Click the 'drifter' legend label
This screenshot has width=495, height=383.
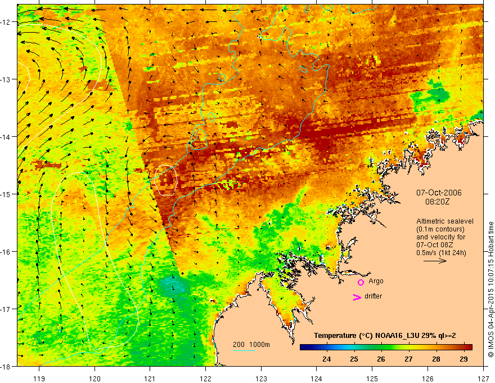click(x=373, y=296)
